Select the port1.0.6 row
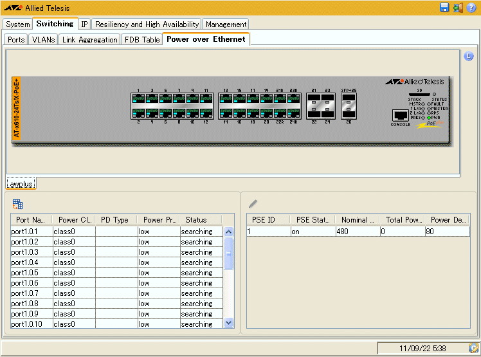 coord(116,283)
